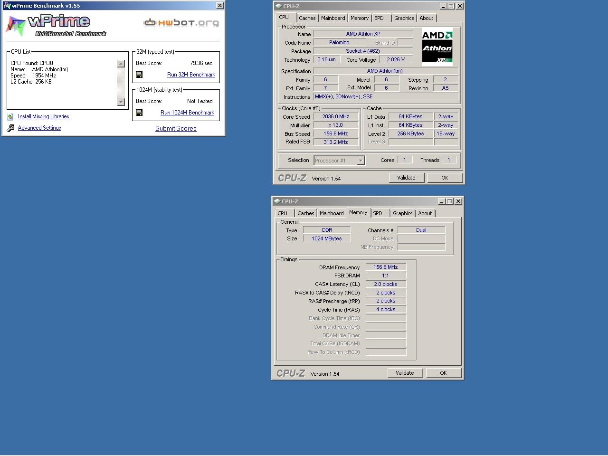Run the 32M Benchmark

[191, 75]
